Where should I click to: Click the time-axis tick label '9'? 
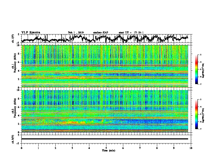coord(174,148)
